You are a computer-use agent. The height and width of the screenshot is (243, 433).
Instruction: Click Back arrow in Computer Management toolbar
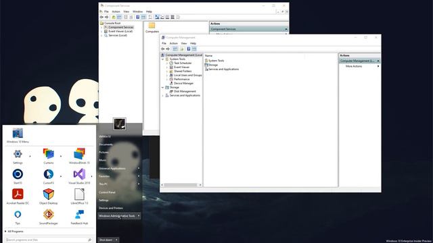pyautogui.click(x=163, y=49)
